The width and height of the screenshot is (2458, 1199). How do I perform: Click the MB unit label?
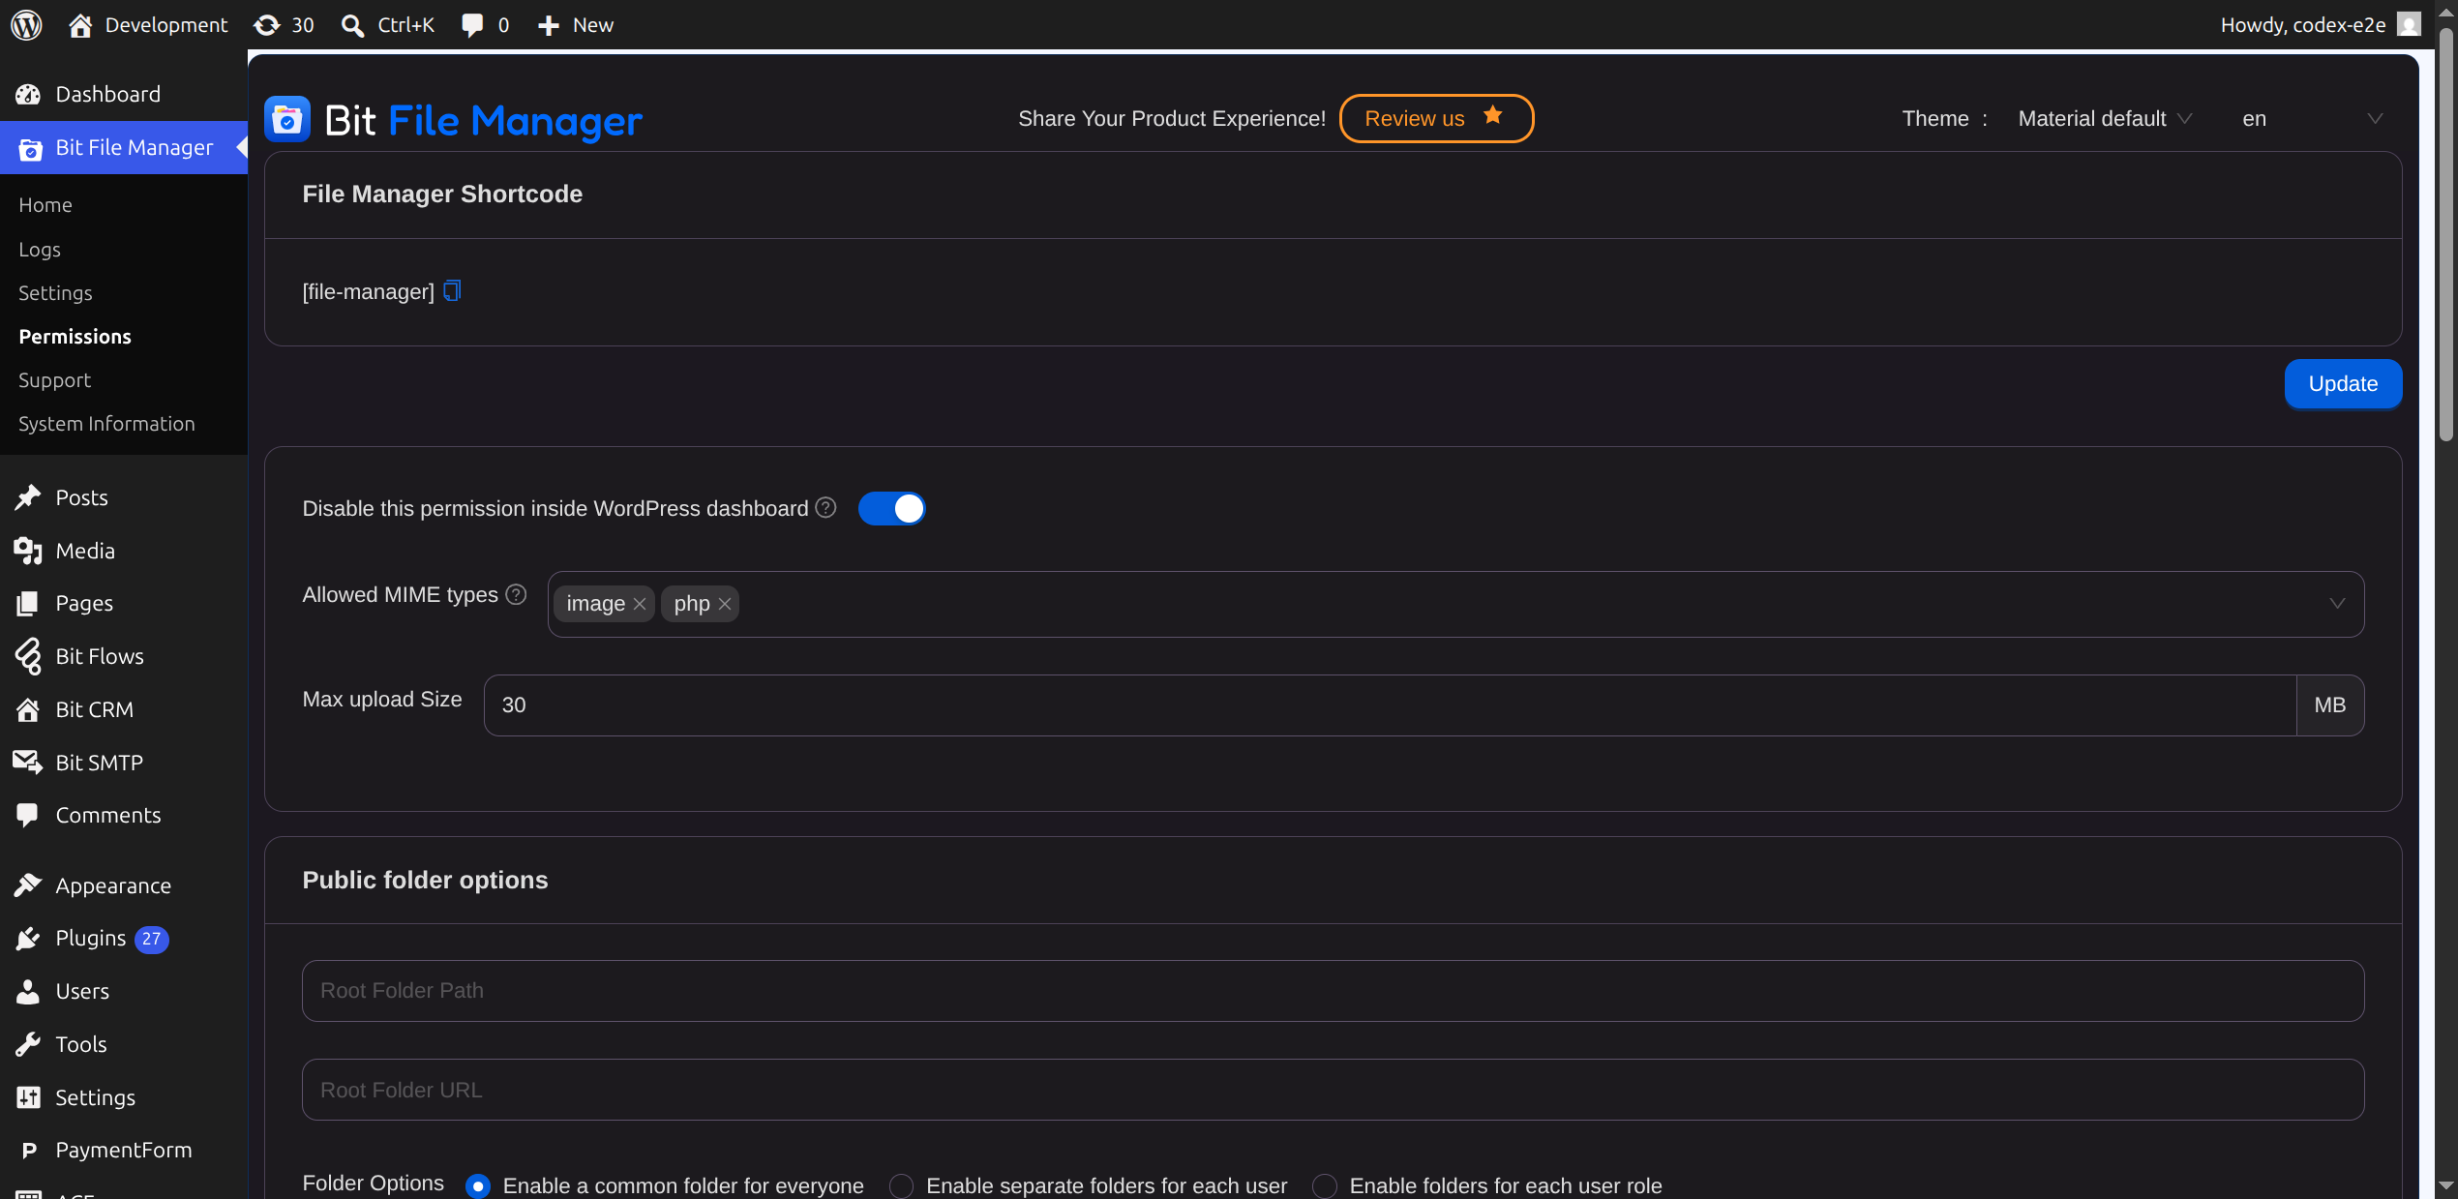pyautogui.click(x=2330, y=705)
